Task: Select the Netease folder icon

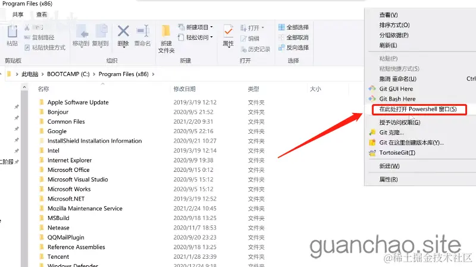Action: pos(42,227)
